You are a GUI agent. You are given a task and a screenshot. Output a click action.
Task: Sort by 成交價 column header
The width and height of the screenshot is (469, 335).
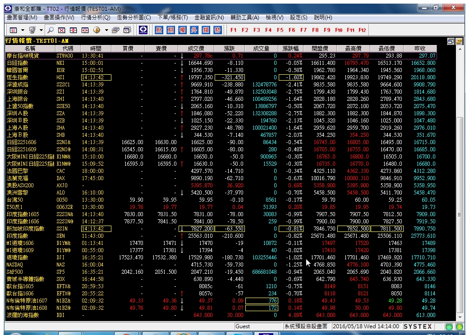point(196,48)
